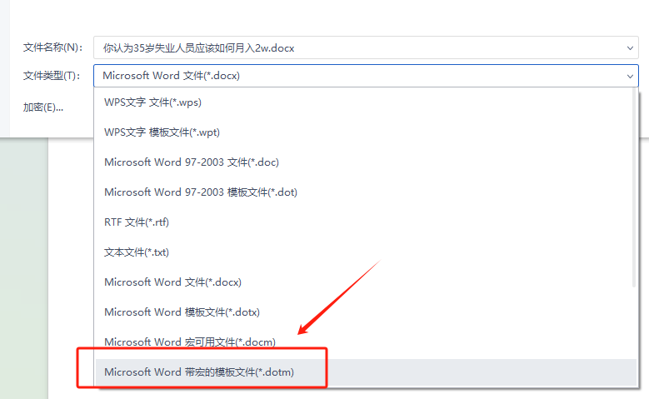
Task: Choose Microsoft Word 97-2003 模板文件(*.dot)
Action: (x=364, y=192)
